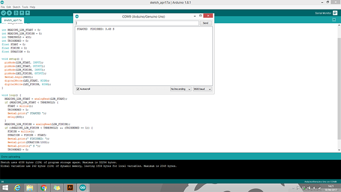Click the 'Sketch uses 4038 bytes' console line
The width and height of the screenshot is (341, 192).
(x=59, y=162)
